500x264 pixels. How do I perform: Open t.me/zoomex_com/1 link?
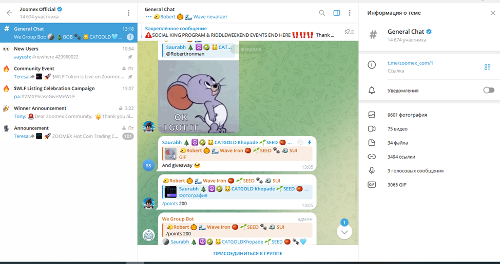410,63
